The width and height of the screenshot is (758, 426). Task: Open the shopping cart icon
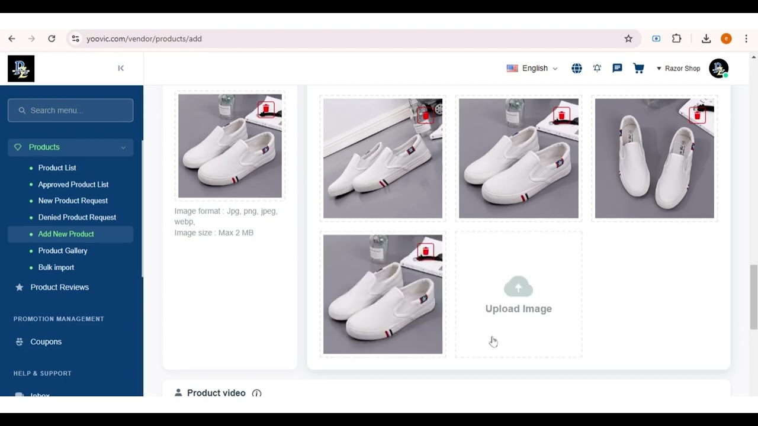(x=638, y=68)
